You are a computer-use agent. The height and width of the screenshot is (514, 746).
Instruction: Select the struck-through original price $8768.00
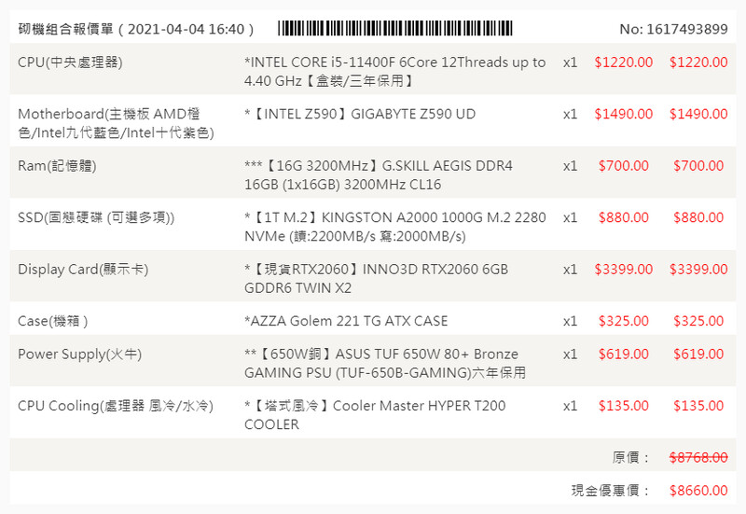point(698,458)
